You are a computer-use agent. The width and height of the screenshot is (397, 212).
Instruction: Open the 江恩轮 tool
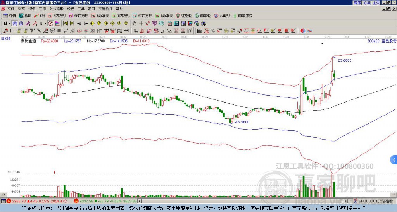tap(184, 15)
